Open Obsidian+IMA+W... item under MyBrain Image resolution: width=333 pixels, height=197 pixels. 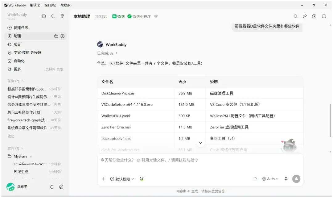tap(37, 164)
